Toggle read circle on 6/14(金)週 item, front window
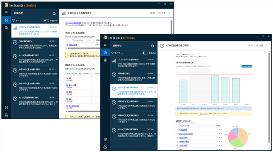The height and width of the screenshot is (152, 273). pos(155,87)
